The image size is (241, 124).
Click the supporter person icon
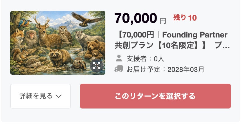[119, 59]
